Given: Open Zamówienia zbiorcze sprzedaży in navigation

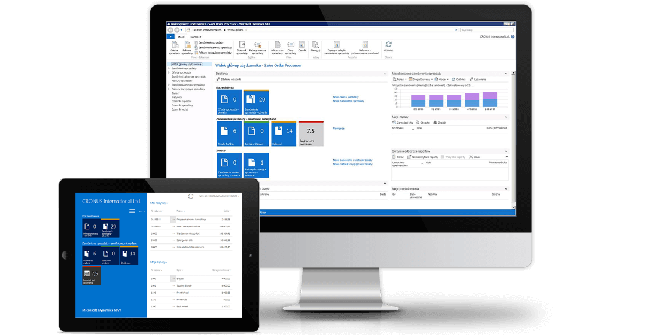Looking at the screenshot, I should [188, 77].
